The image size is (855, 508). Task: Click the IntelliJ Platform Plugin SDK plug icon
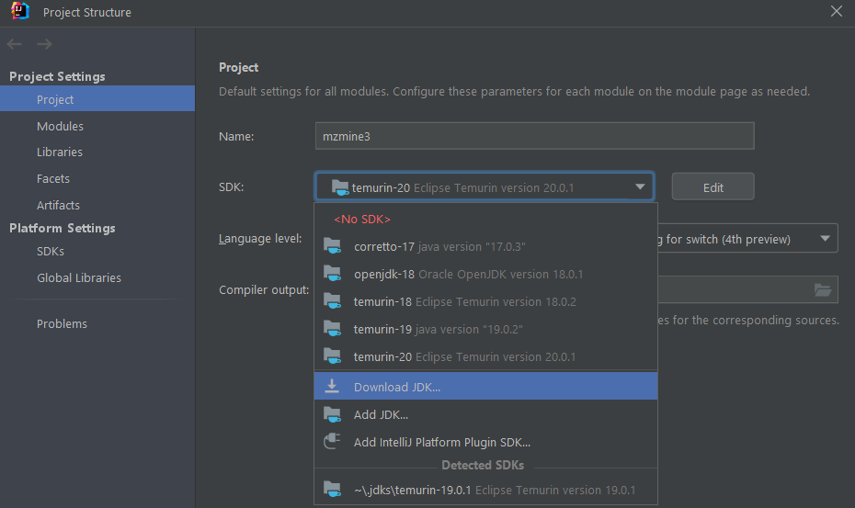[332, 442]
